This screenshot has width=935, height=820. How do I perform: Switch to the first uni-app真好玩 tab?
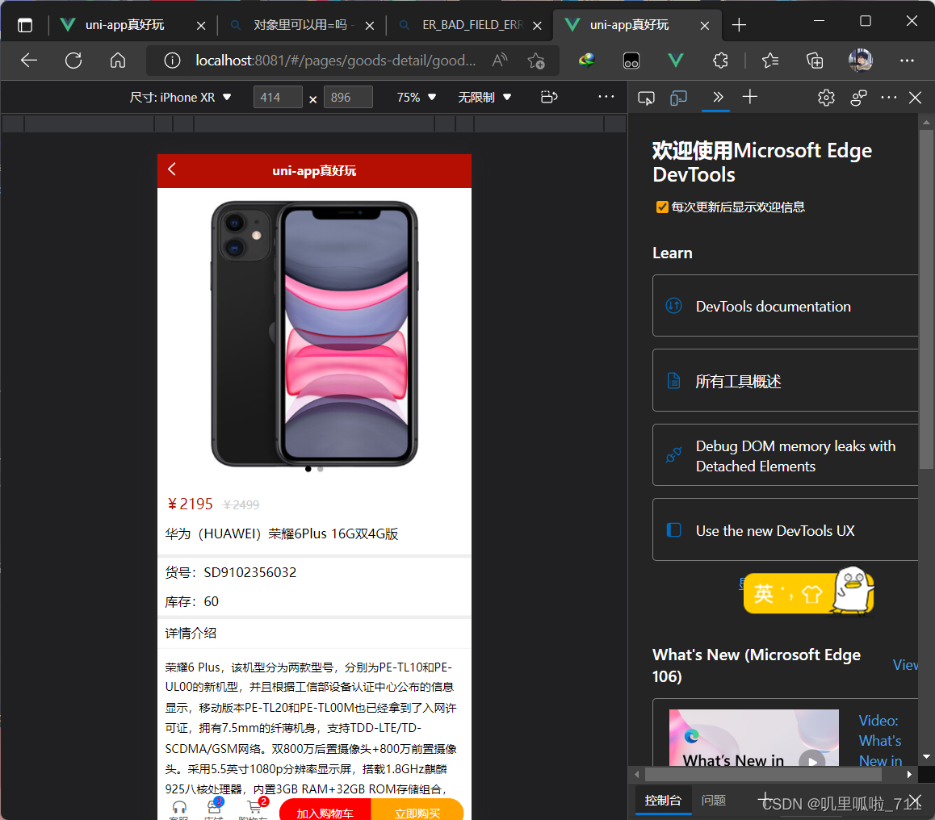125,25
